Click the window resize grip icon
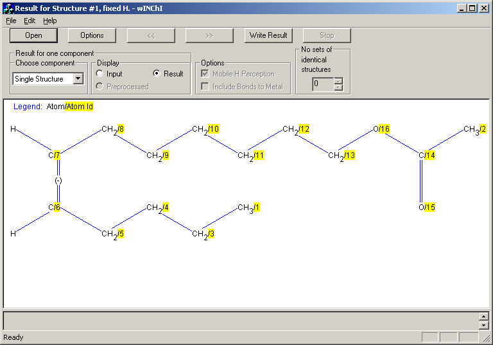 pyautogui.click(x=487, y=338)
